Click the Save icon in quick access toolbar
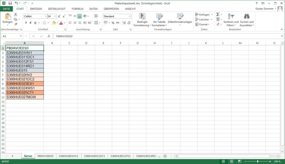The height and width of the screenshot is (164, 285). pyautogui.click(x=10, y=3)
